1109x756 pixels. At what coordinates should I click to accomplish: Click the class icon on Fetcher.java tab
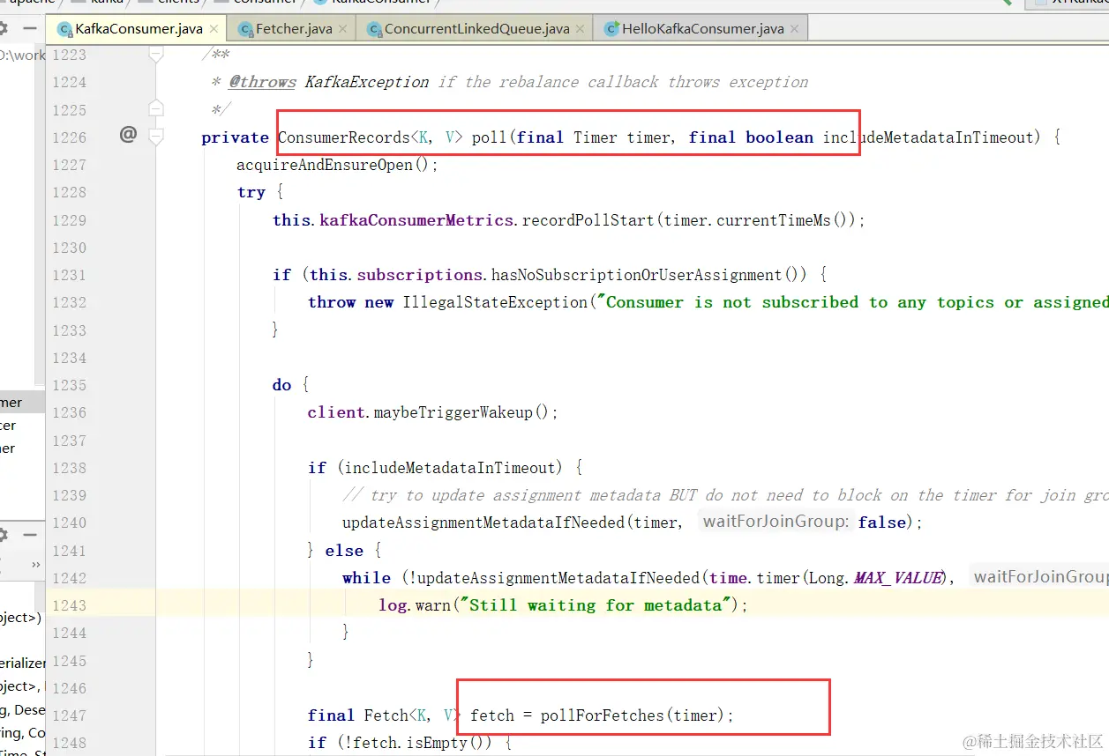[244, 29]
